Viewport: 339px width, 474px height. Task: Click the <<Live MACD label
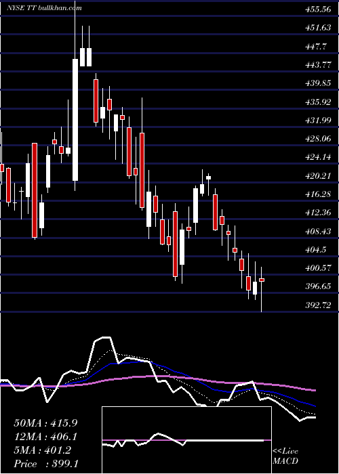click(285, 456)
